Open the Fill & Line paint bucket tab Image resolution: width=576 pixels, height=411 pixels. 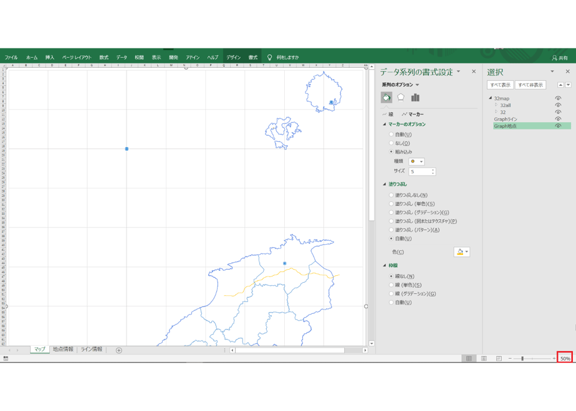(386, 98)
